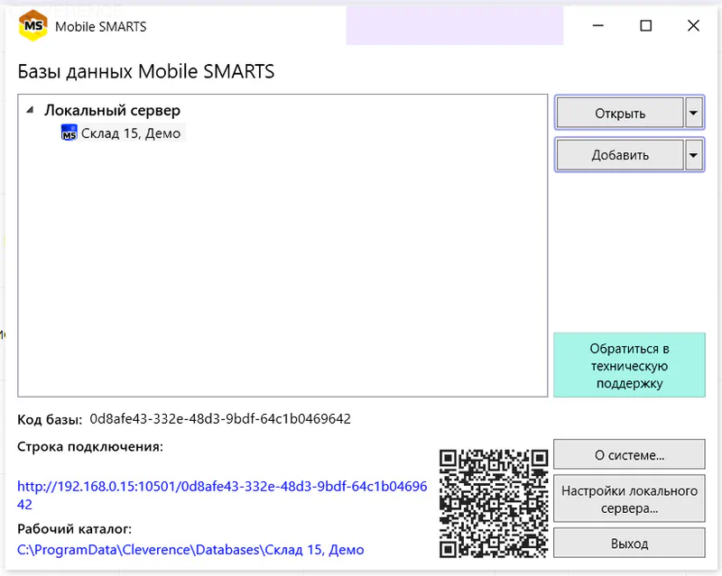Image resolution: width=722 pixels, height=576 pixels.
Task: Click Обратиться в техническую поддержку
Action: tap(629, 364)
